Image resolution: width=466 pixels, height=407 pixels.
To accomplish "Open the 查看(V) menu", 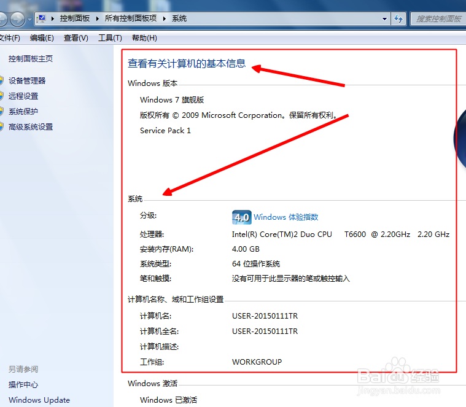I will click(x=76, y=38).
